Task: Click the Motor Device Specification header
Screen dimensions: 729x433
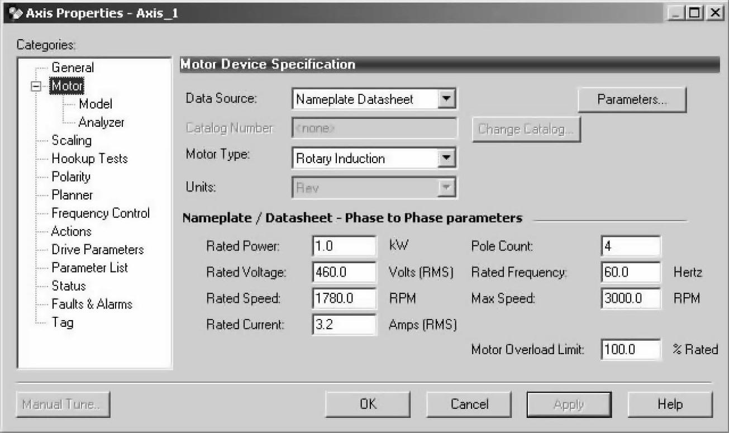Action: tap(450, 65)
